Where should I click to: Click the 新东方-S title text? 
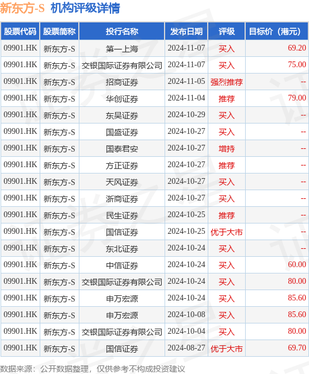click(22, 8)
